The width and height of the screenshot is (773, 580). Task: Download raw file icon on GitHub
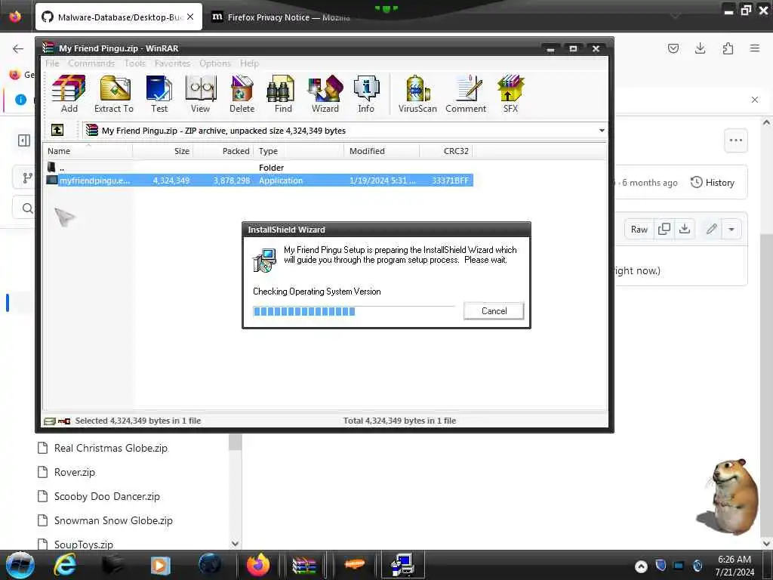pyautogui.click(x=684, y=229)
